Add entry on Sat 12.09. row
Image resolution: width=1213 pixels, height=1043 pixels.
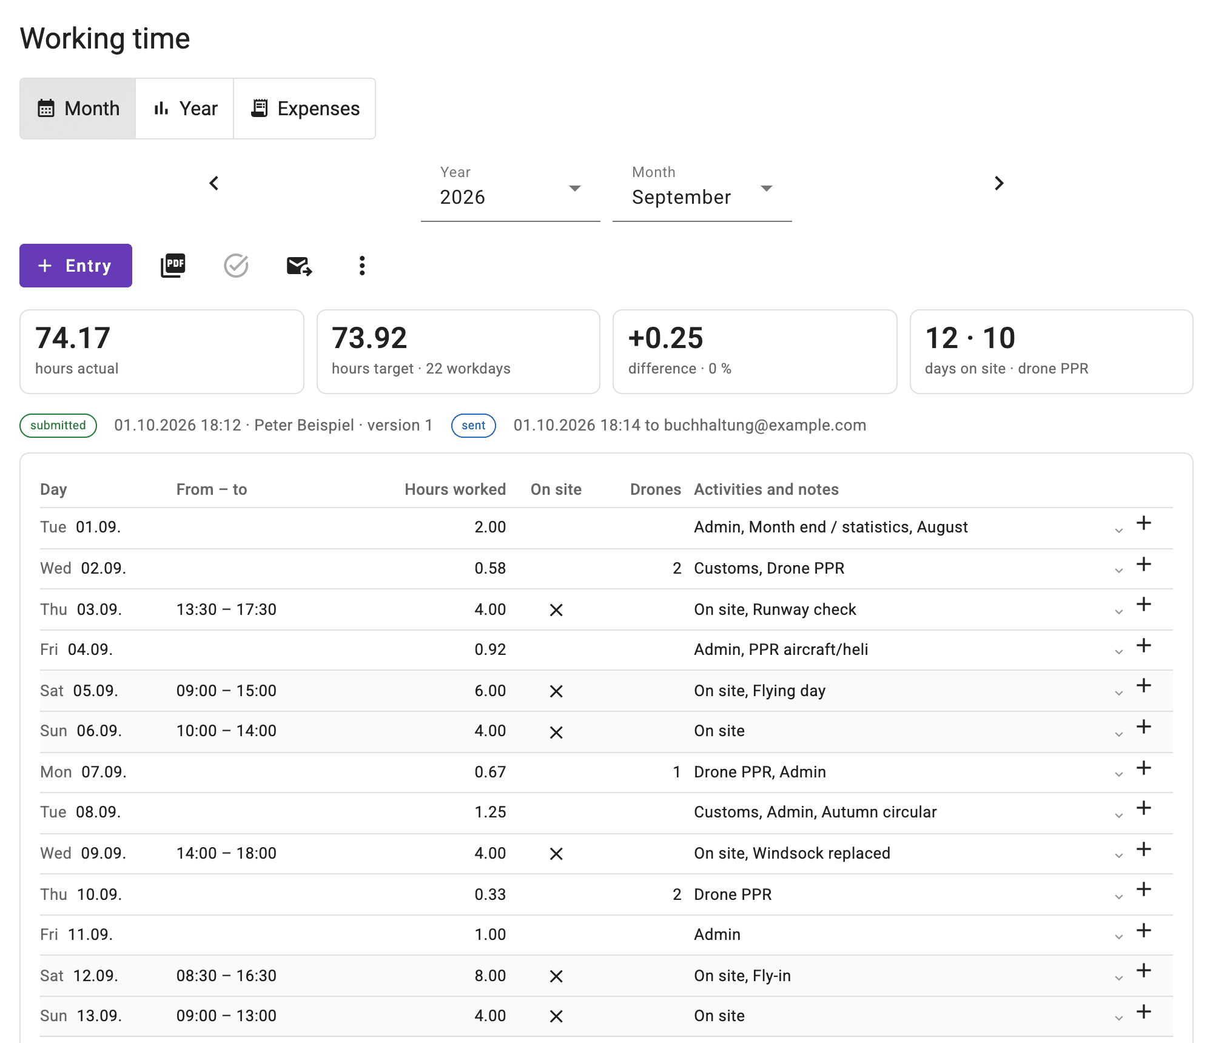1144,971
